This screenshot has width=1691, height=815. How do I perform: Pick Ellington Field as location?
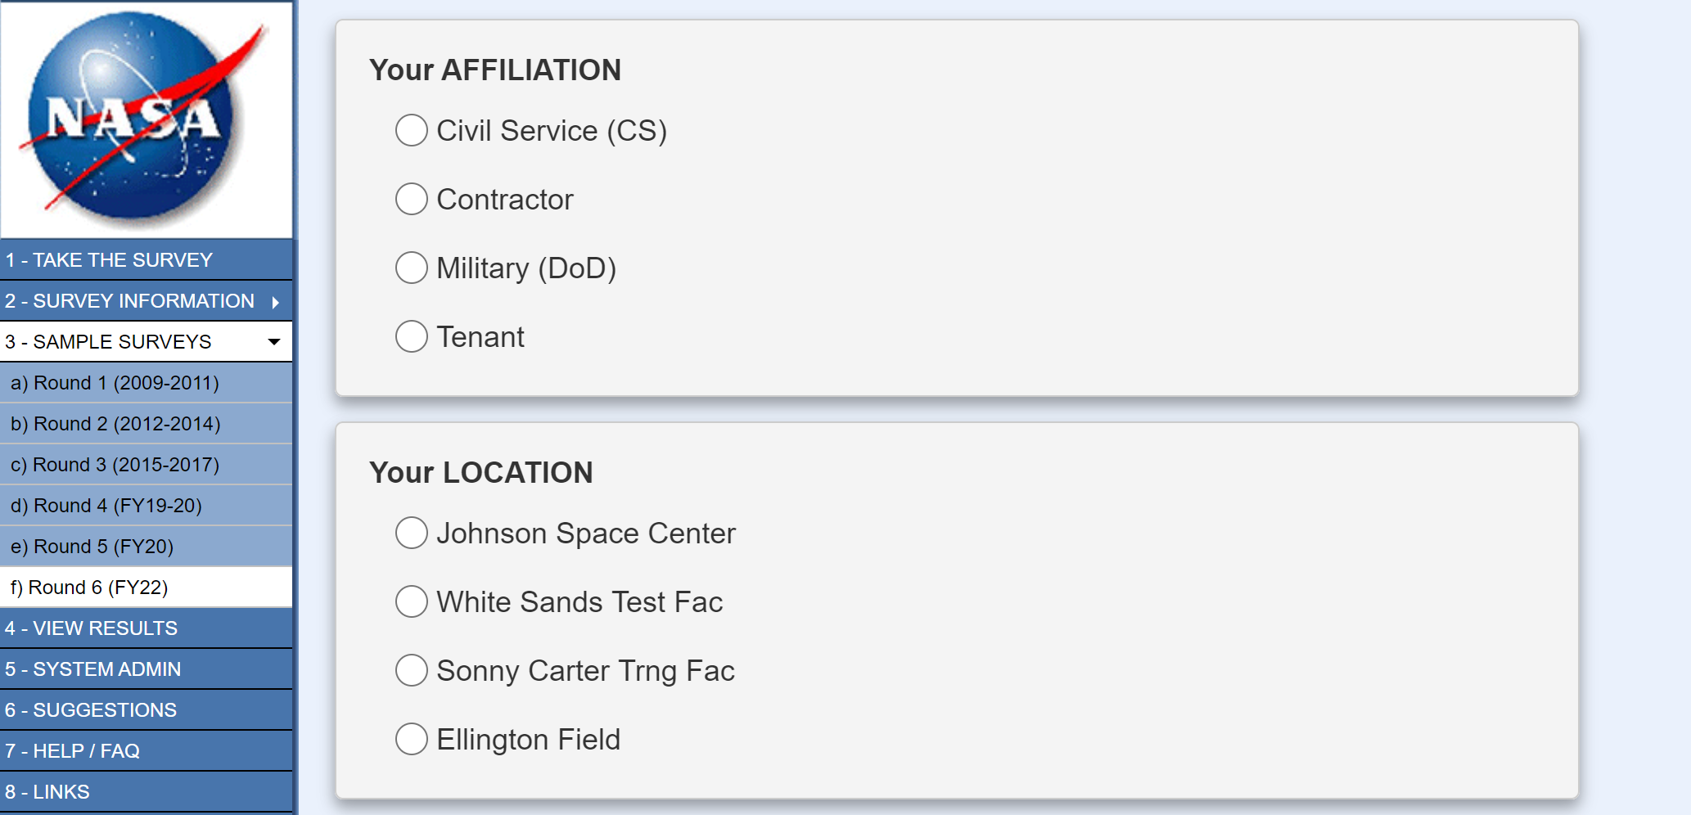coord(412,739)
